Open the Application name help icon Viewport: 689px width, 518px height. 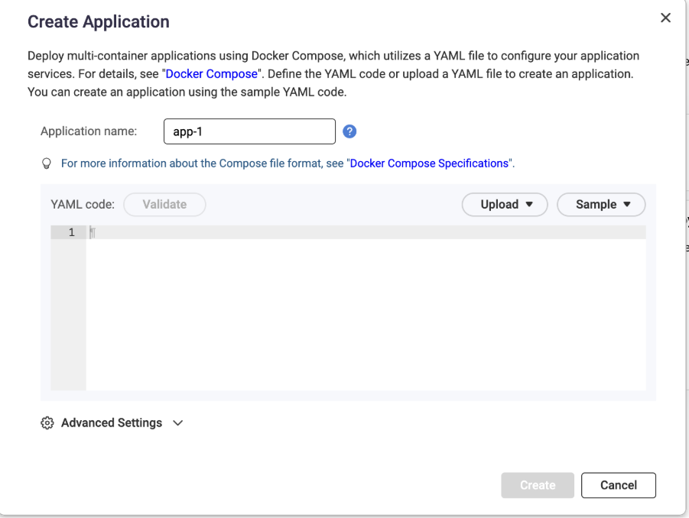[349, 131]
